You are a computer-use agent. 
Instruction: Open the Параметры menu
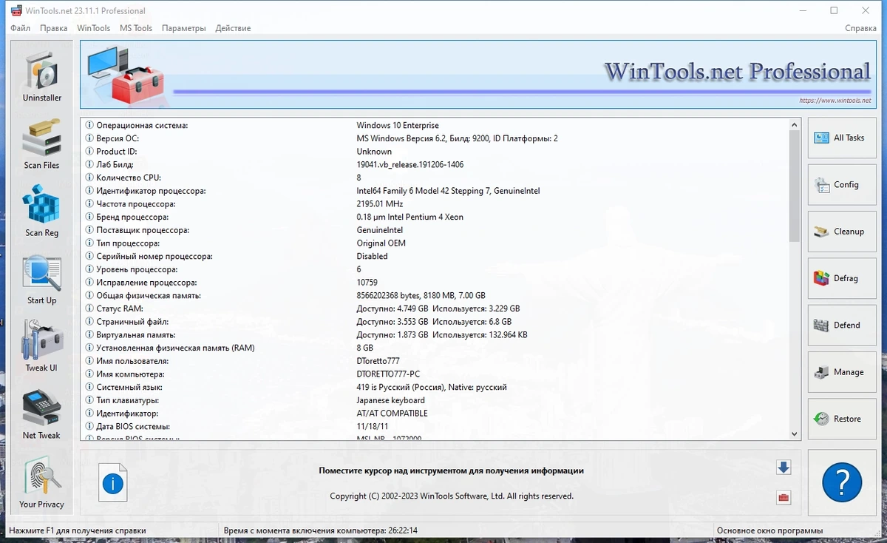[184, 28]
